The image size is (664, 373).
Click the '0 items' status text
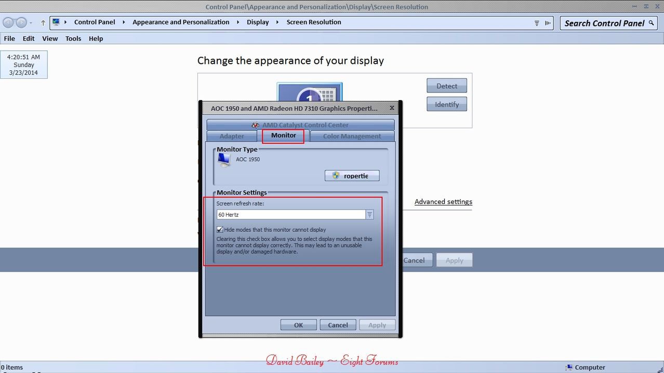12,367
